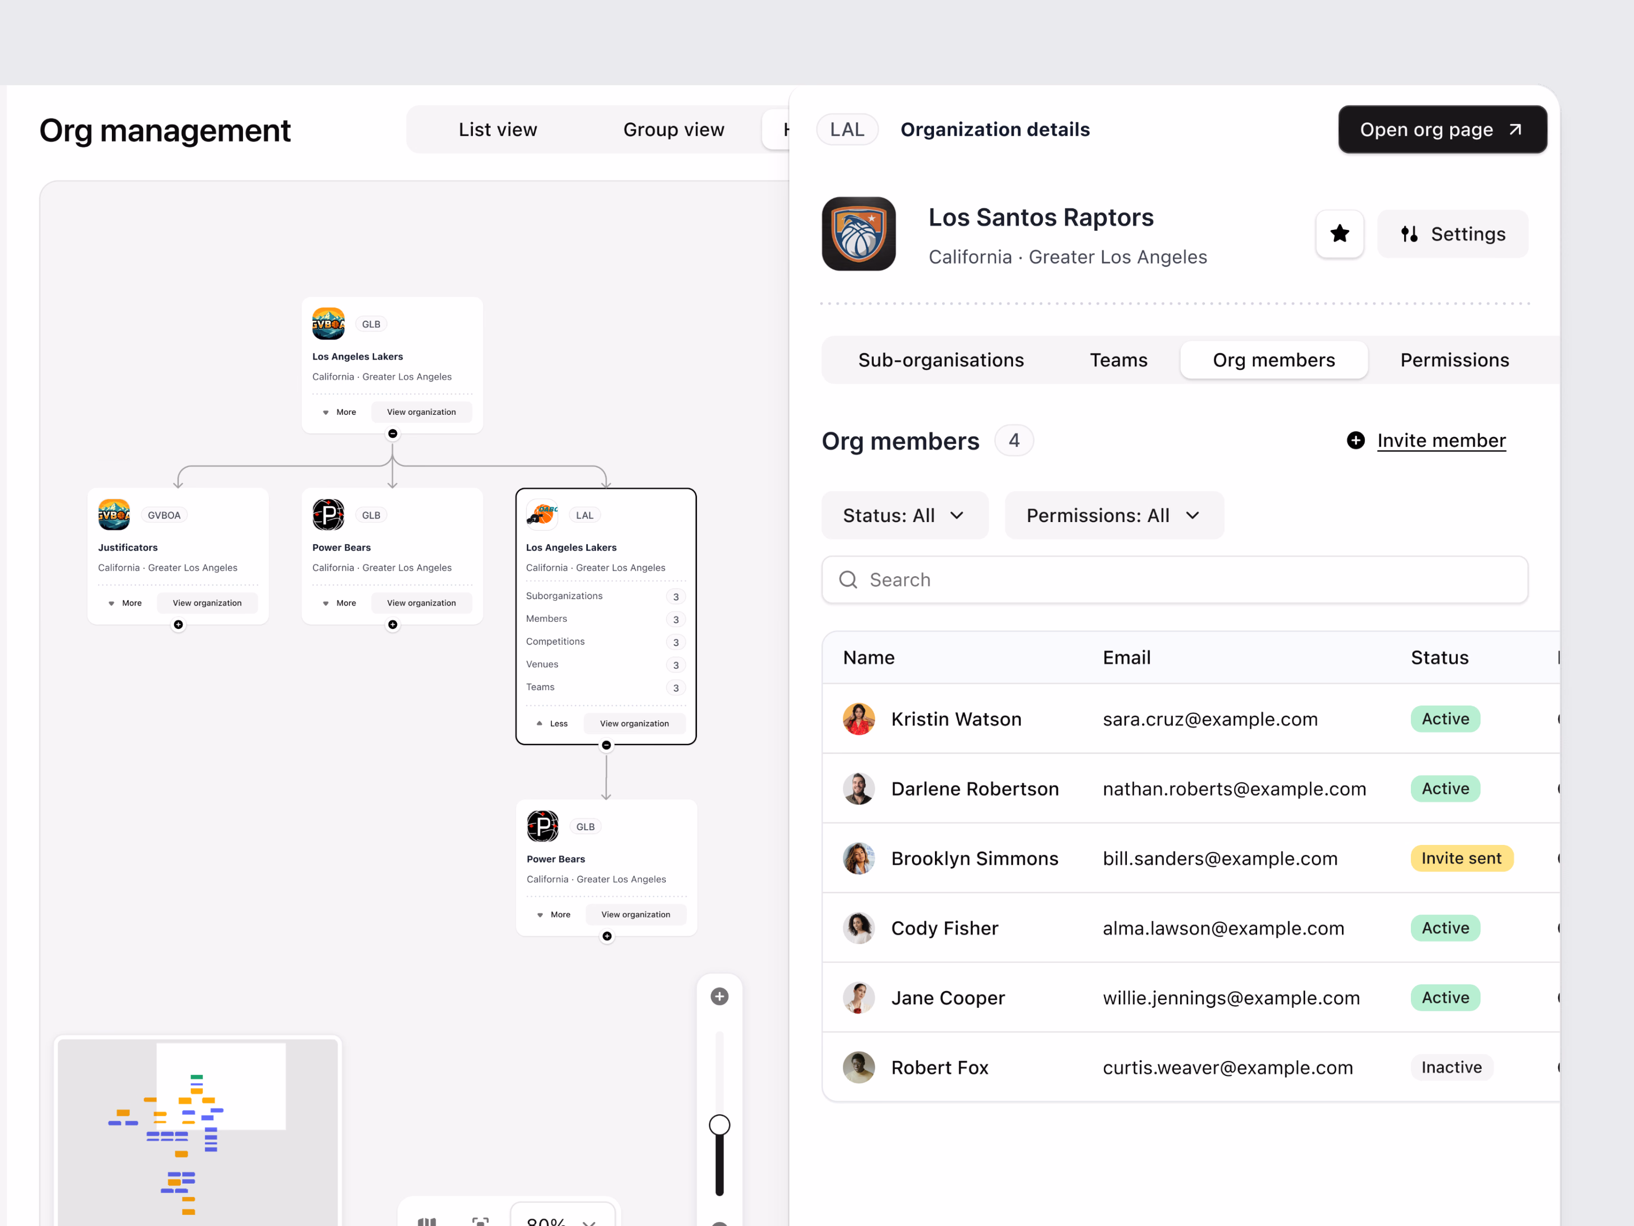Expand More on Justificators card
1634x1226 pixels.
coord(125,603)
